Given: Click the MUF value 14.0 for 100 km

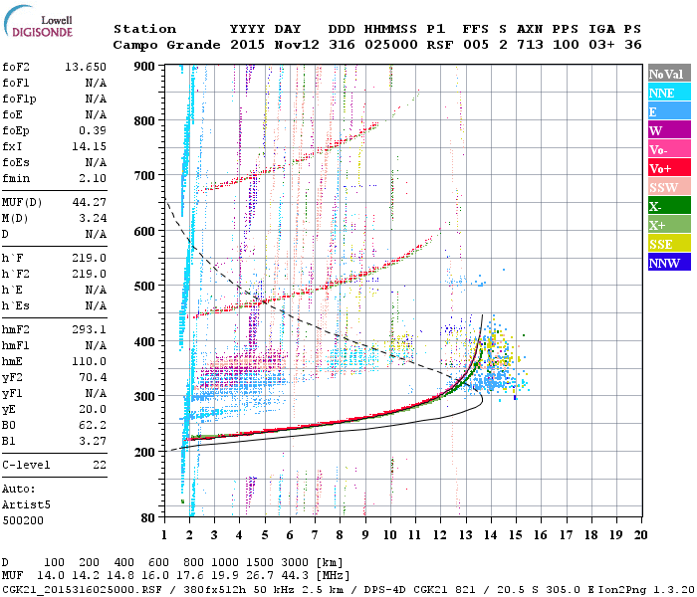Looking at the screenshot, I should tap(50, 576).
